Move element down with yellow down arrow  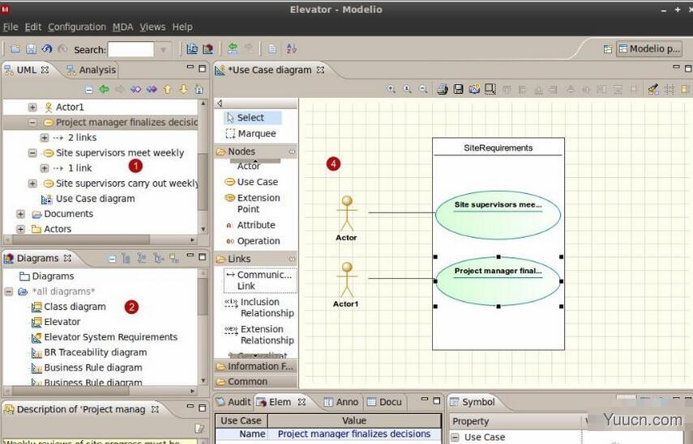(x=183, y=90)
